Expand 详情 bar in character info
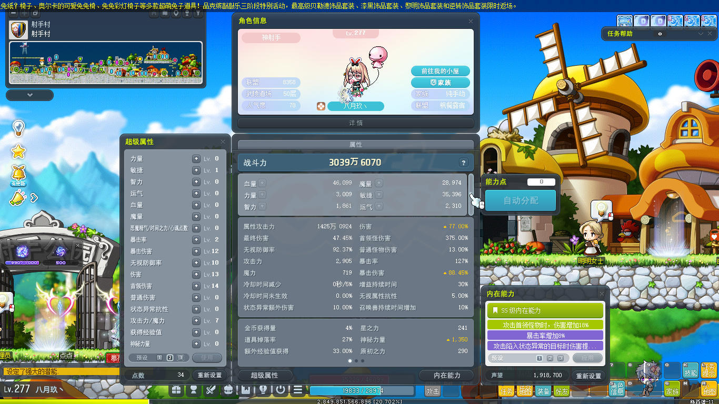This screenshot has height=404, width=719. (x=356, y=123)
